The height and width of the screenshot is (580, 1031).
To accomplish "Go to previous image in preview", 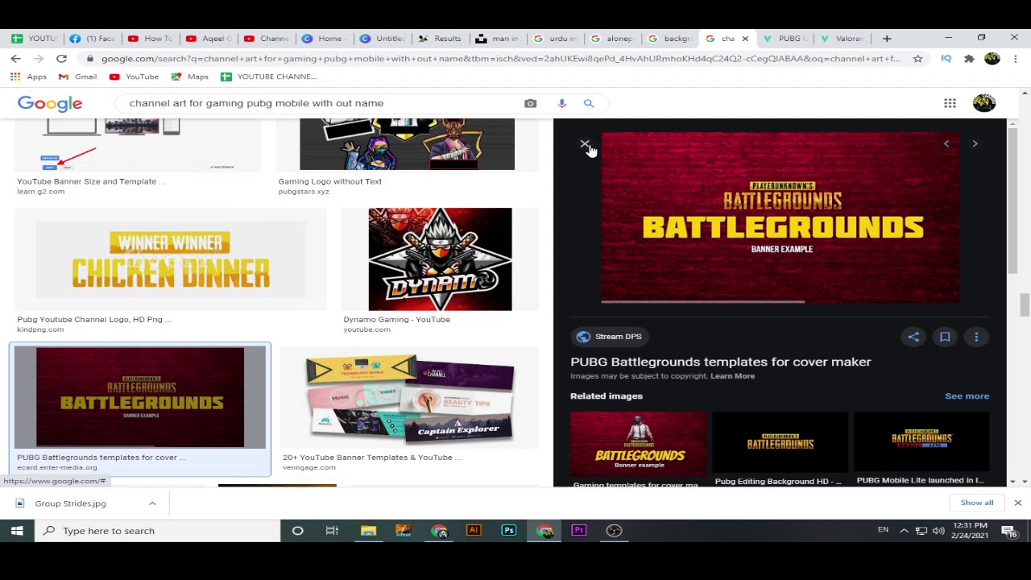I will [946, 144].
